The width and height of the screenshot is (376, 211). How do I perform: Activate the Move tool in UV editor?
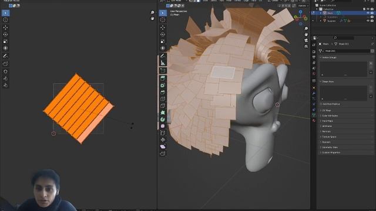(x=5, y=28)
